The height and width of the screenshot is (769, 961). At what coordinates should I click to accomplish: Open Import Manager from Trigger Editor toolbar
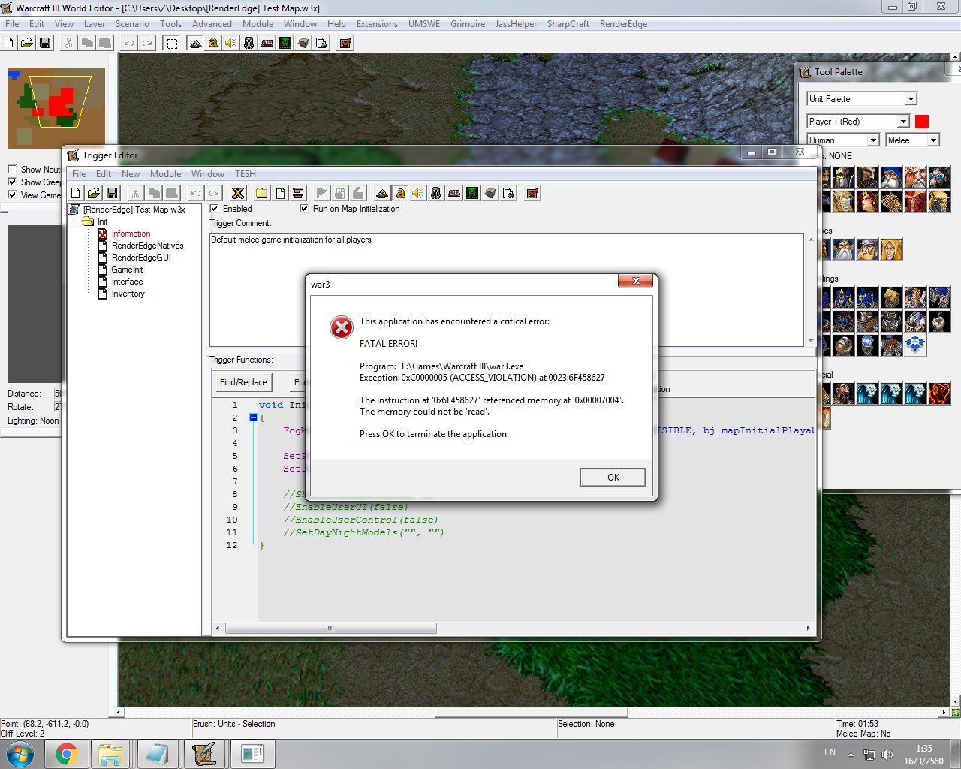(508, 193)
